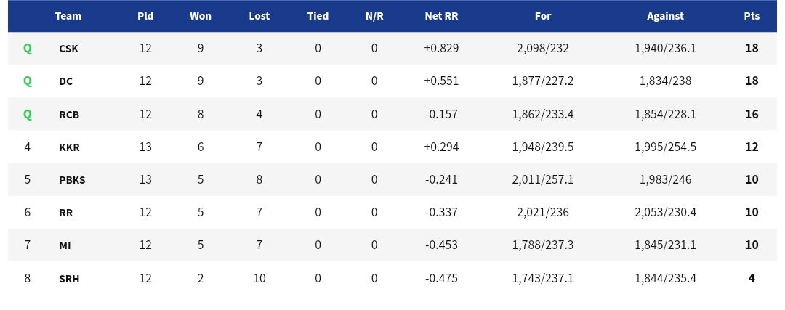
Task: Click the For column header
Action: 543,16
